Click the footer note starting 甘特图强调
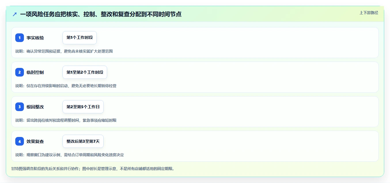Viewport: 390px width, 183px height. point(93,169)
